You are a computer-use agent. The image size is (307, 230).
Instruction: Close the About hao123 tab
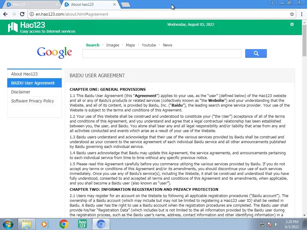[x=115, y=4]
